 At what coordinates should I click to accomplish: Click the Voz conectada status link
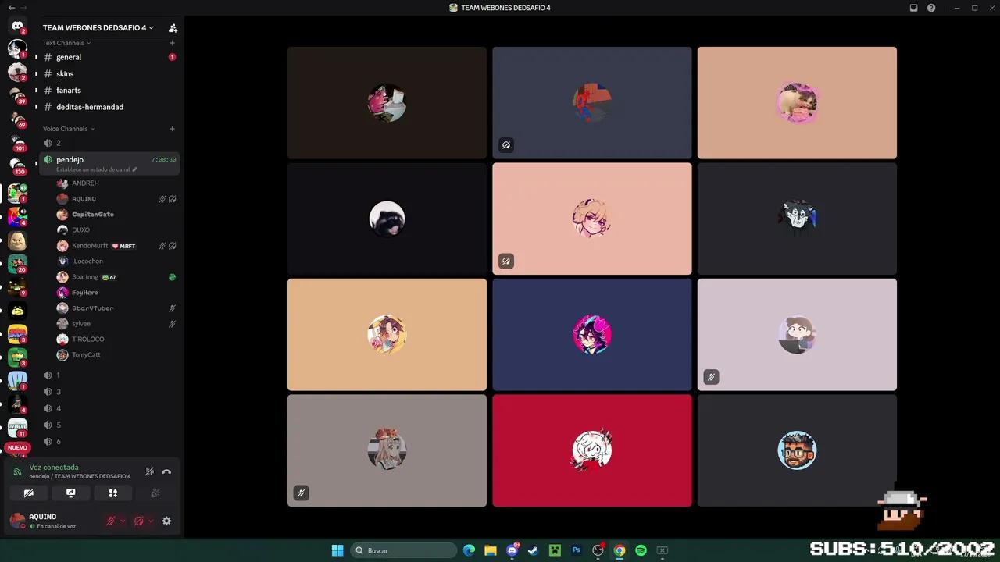point(54,468)
